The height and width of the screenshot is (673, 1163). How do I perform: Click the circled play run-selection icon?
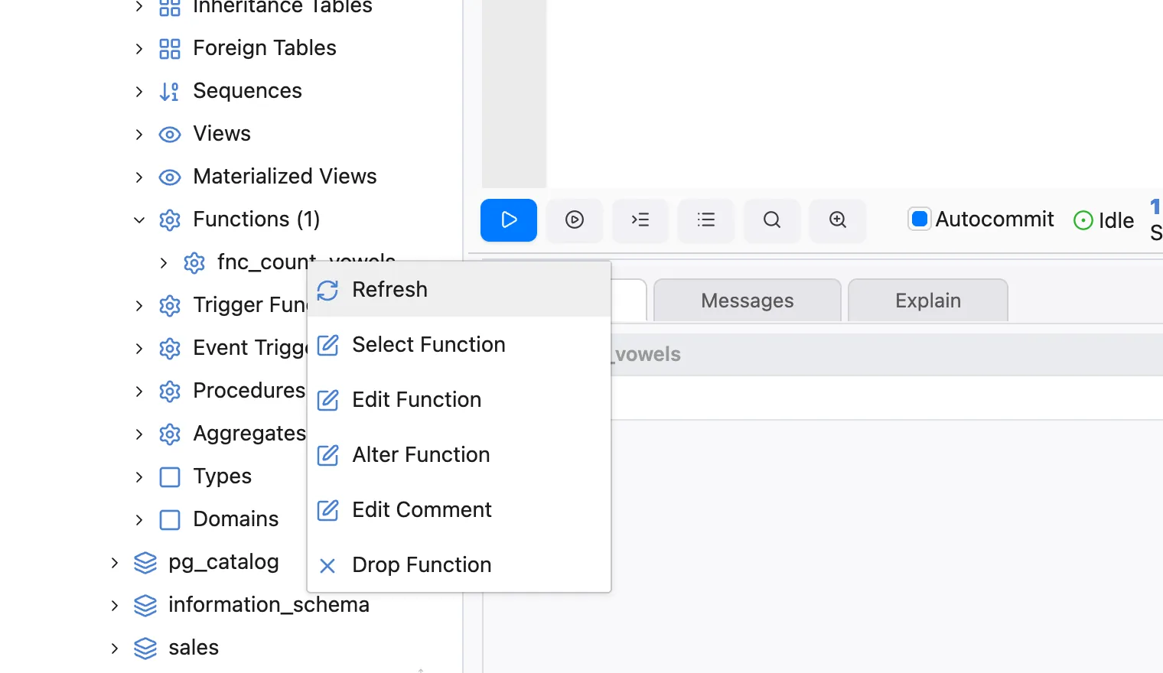tap(575, 220)
